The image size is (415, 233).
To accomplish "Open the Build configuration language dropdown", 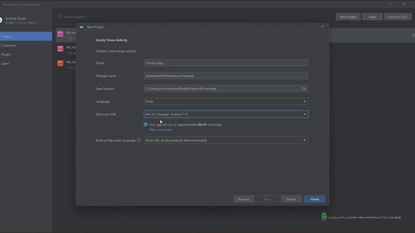I will (226, 140).
